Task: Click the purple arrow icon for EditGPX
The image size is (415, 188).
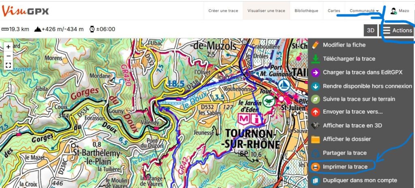Action: [x=316, y=72]
